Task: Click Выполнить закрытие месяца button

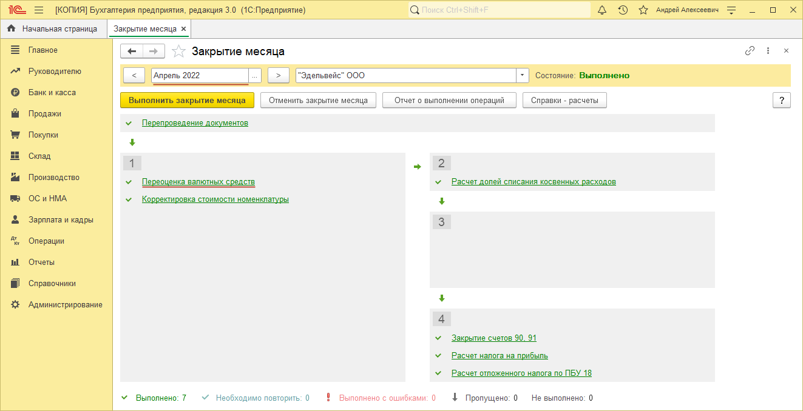Action: click(187, 100)
